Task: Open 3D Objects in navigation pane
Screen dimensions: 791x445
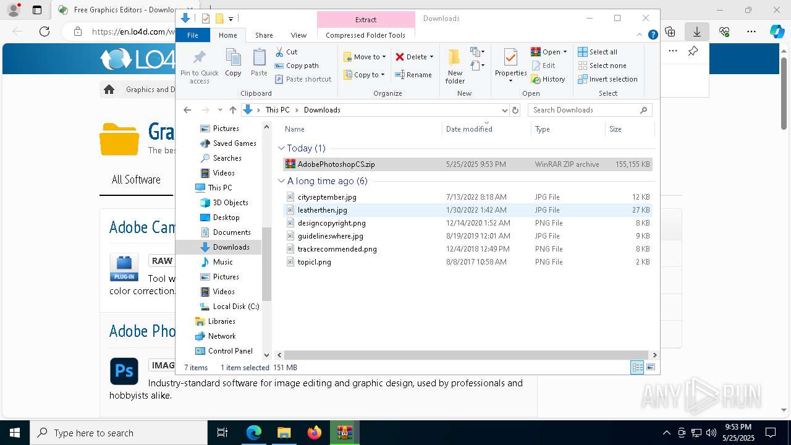Action: pyautogui.click(x=224, y=203)
